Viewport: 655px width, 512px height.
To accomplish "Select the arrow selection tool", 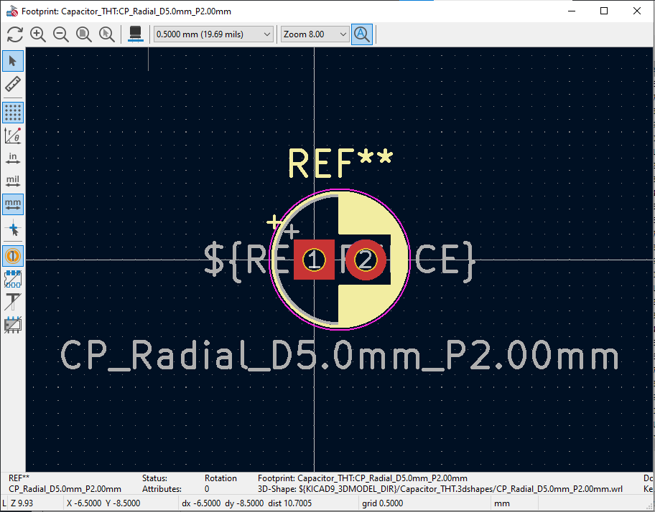I will point(13,61).
